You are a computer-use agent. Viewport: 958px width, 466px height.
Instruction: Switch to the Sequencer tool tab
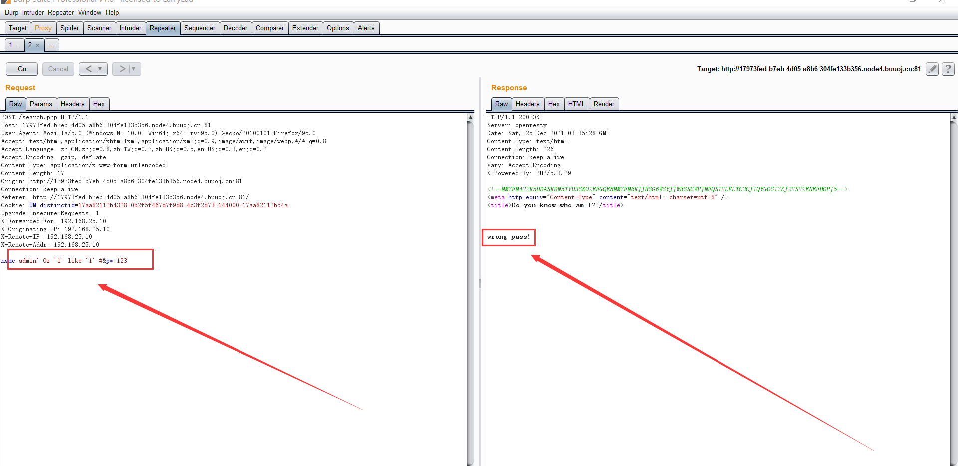coord(200,28)
